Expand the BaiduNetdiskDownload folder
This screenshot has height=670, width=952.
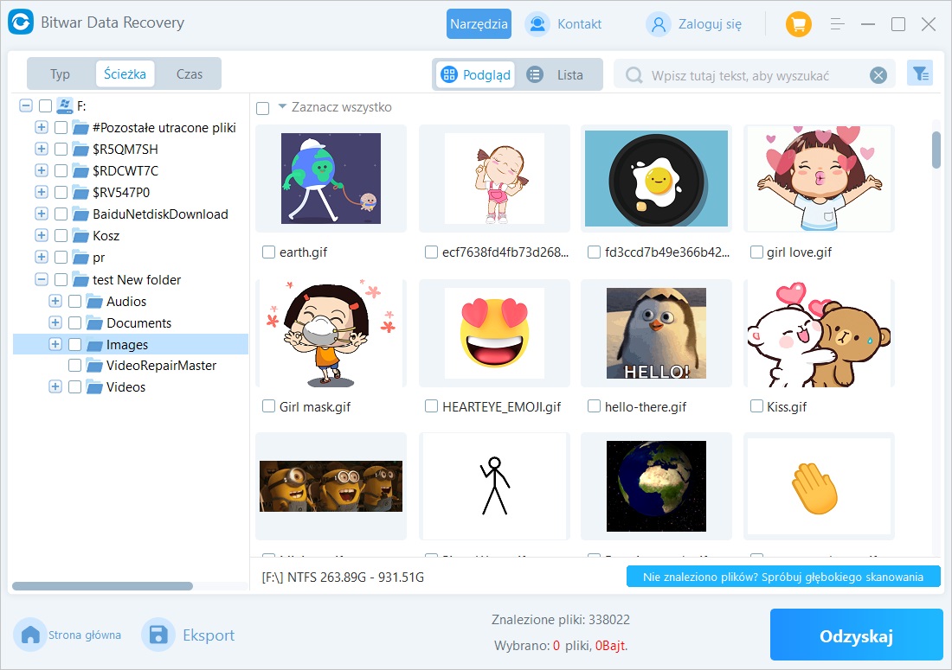point(42,214)
